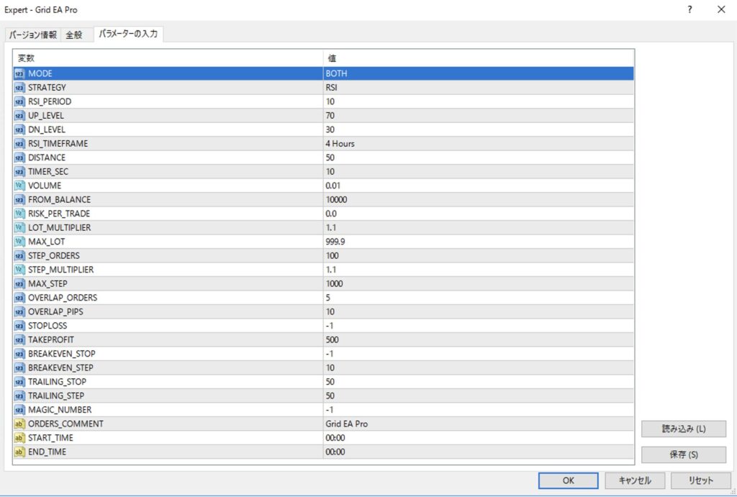This screenshot has height=497, width=737.
Task: Select the TRAILING_STEP variable name
Action: point(56,396)
